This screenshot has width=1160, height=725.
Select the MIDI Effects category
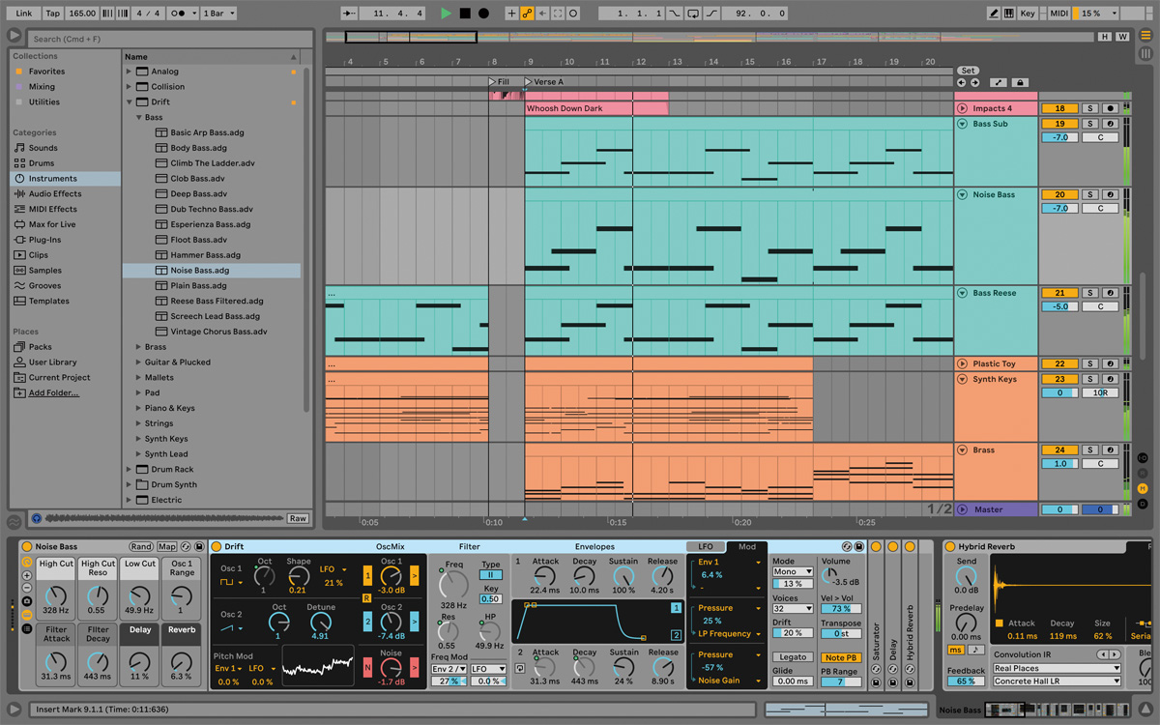(53, 210)
